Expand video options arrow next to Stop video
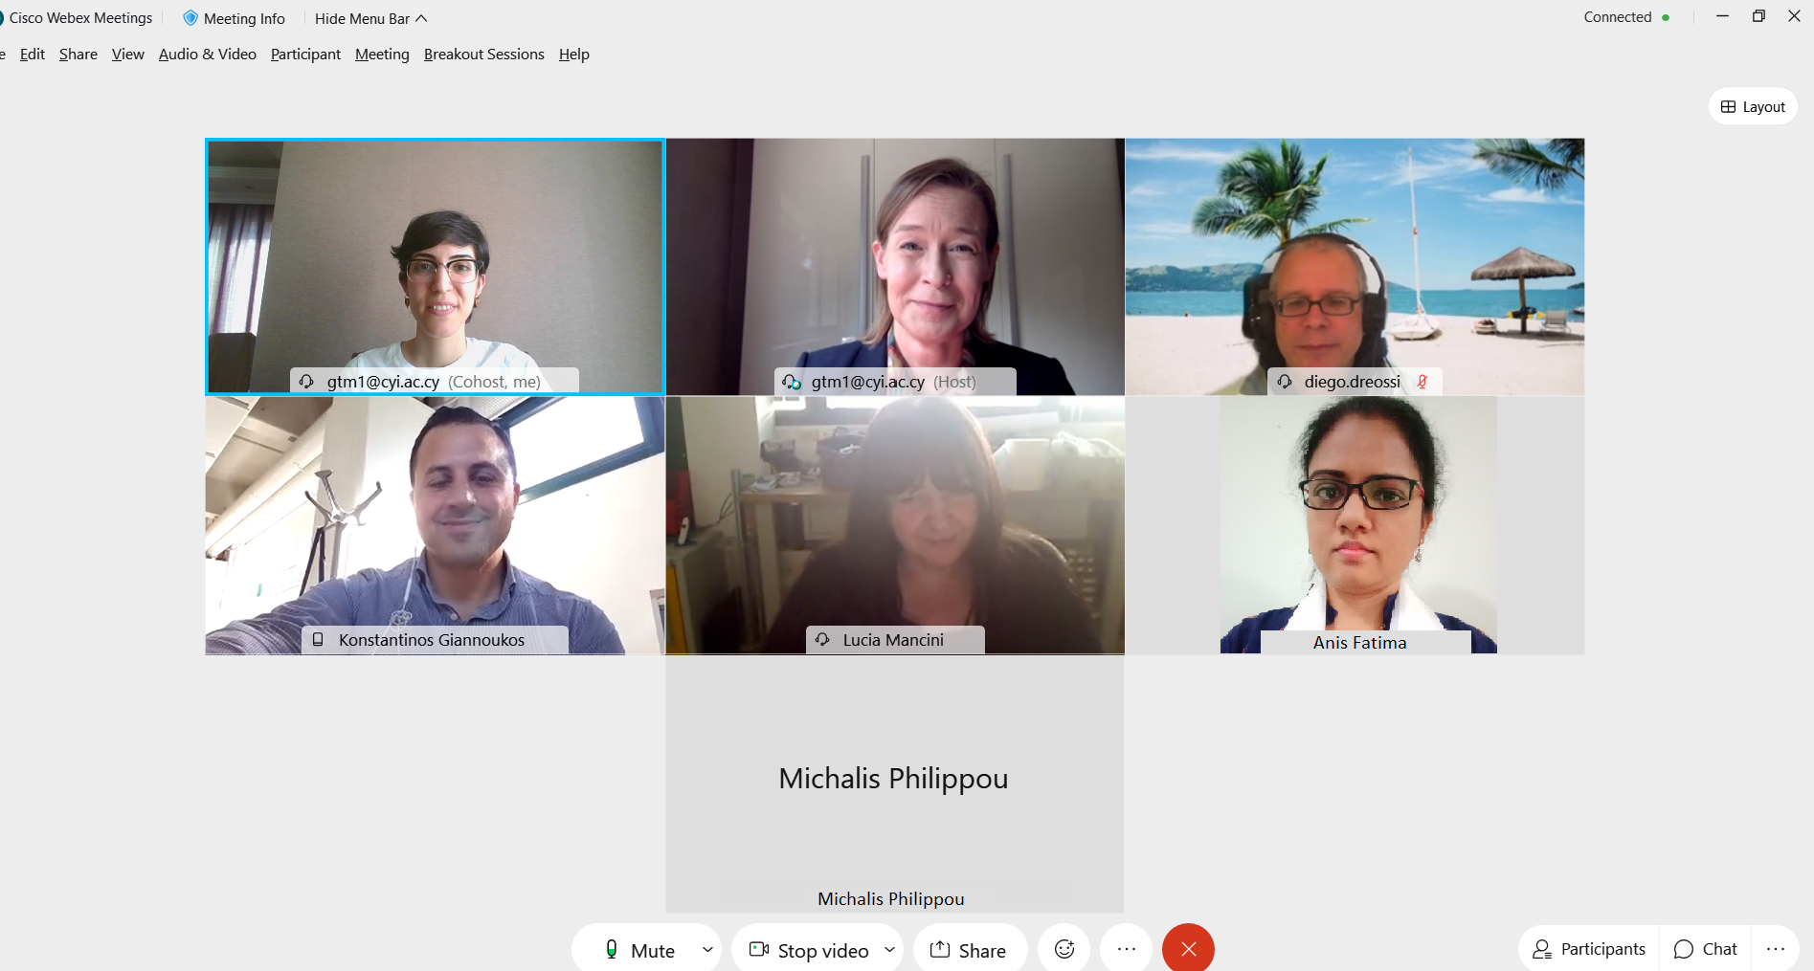 889,949
